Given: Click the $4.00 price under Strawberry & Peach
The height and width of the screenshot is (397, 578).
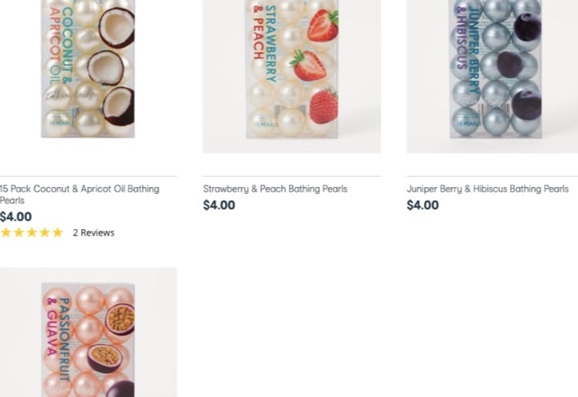Looking at the screenshot, I should (219, 205).
